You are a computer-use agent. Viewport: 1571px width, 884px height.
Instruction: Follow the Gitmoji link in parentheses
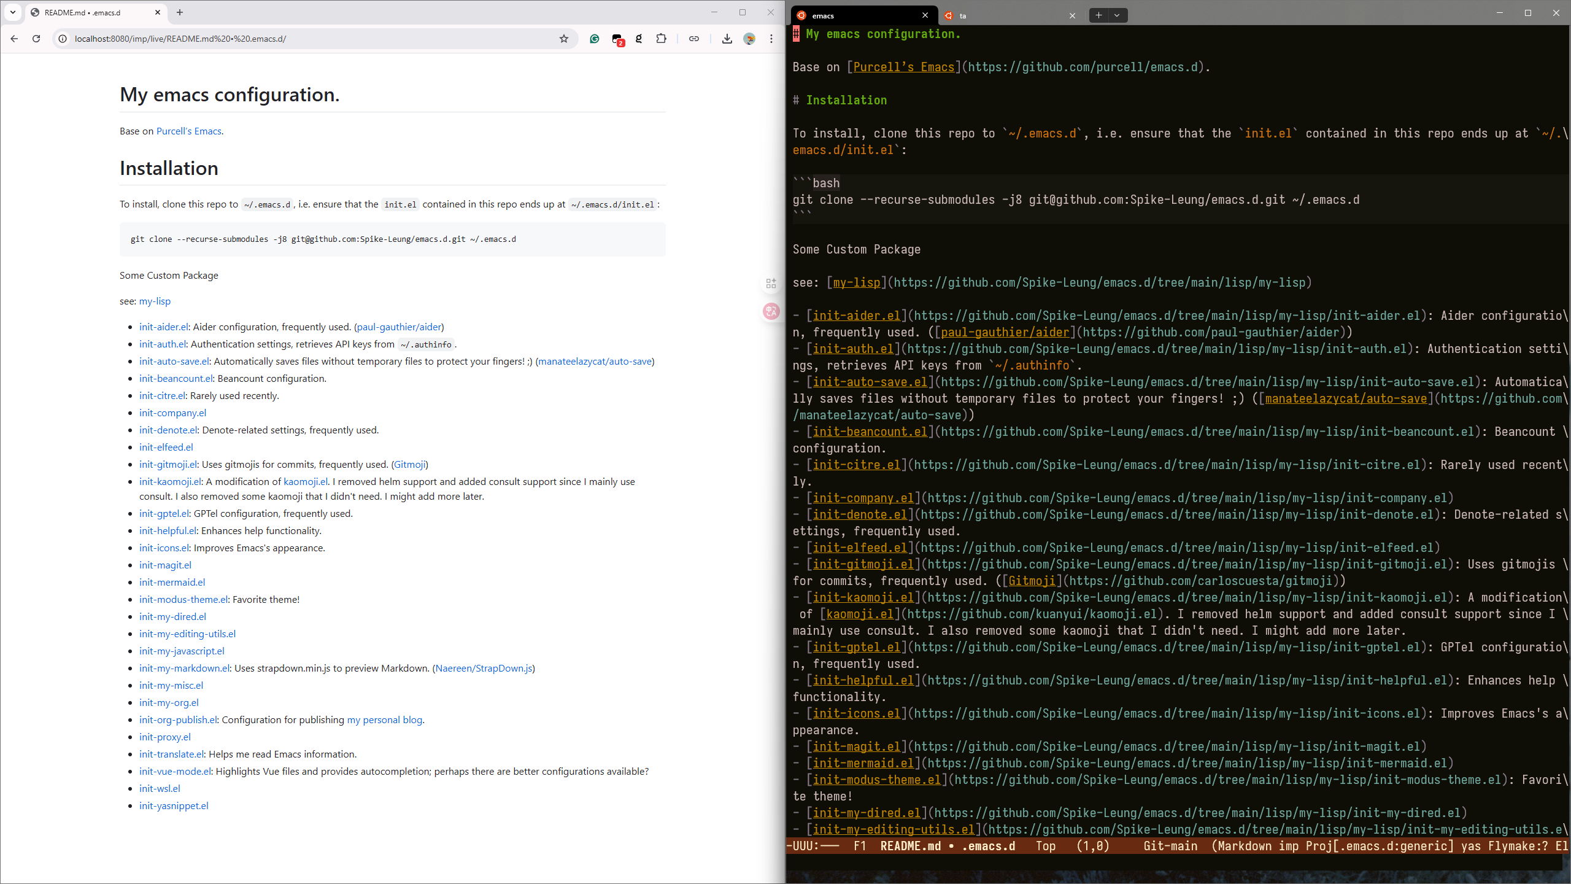tap(409, 465)
